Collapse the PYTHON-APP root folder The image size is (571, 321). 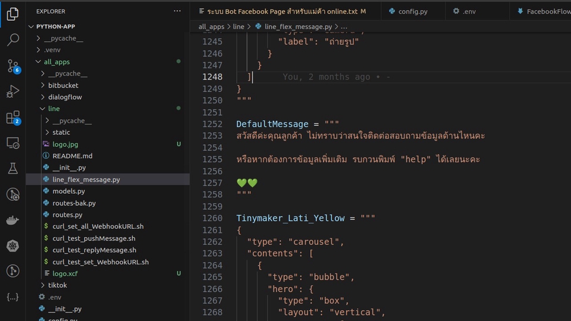pyautogui.click(x=32, y=27)
